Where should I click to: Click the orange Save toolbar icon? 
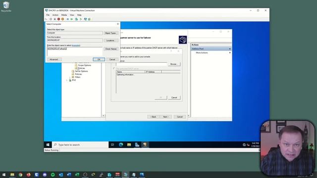63,19
